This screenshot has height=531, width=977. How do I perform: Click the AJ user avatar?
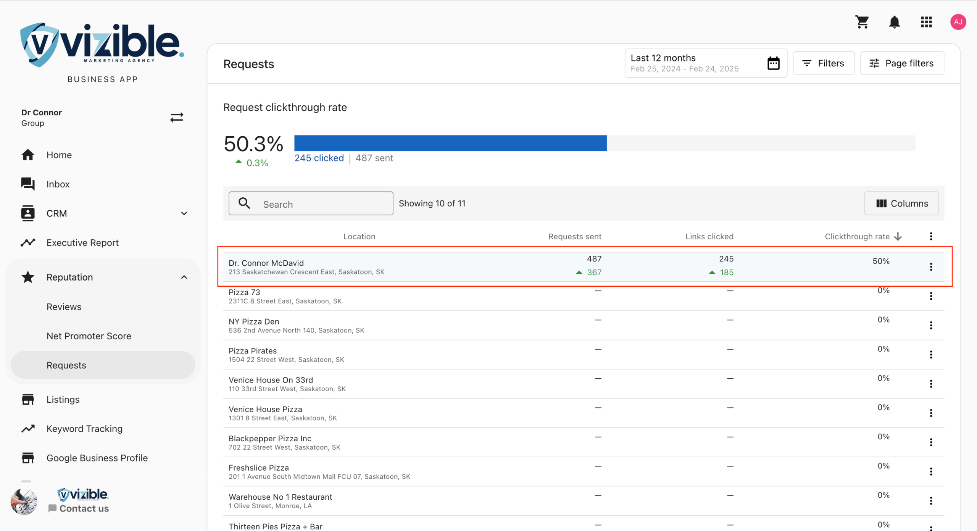pyautogui.click(x=958, y=22)
